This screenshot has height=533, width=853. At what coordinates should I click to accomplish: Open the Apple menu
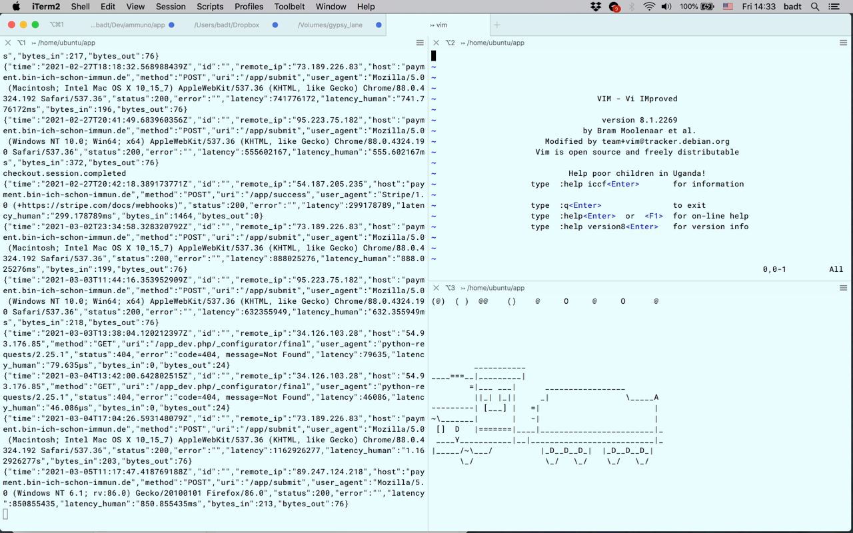(x=16, y=6)
